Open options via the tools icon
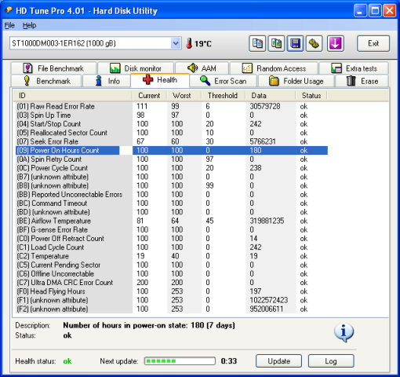This screenshot has height=377, width=400. [314, 43]
